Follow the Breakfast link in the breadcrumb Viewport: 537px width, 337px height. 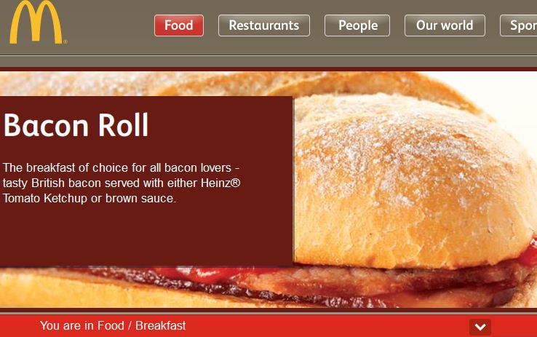pyautogui.click(x=160, y=325)
